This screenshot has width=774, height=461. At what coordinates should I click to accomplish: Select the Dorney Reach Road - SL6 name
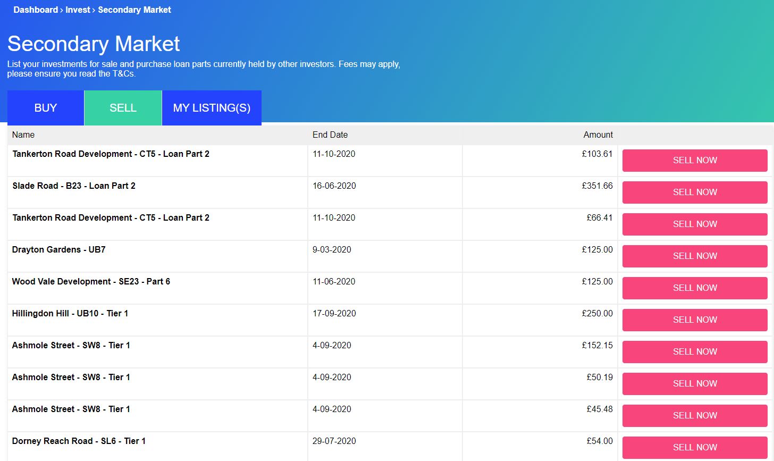click(x=79, y=441)
